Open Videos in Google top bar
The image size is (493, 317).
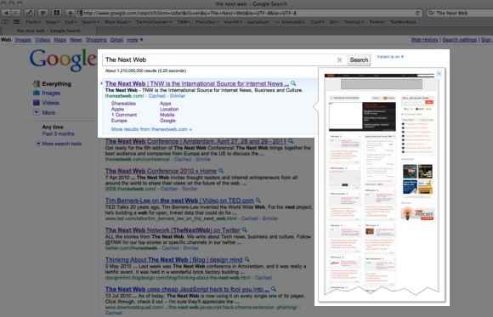pyautogui.click(x=42, y=40)
